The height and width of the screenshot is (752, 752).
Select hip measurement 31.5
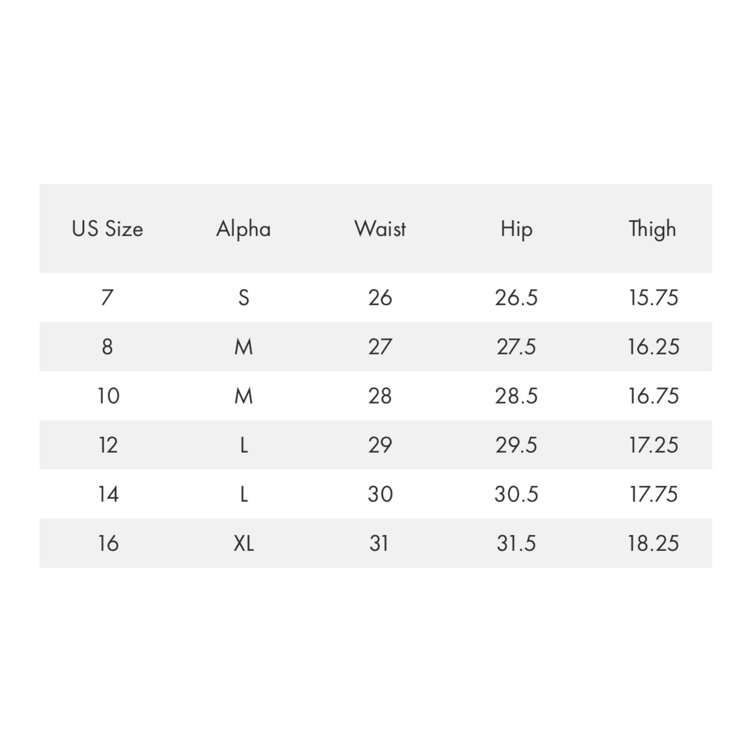[516, 543]
